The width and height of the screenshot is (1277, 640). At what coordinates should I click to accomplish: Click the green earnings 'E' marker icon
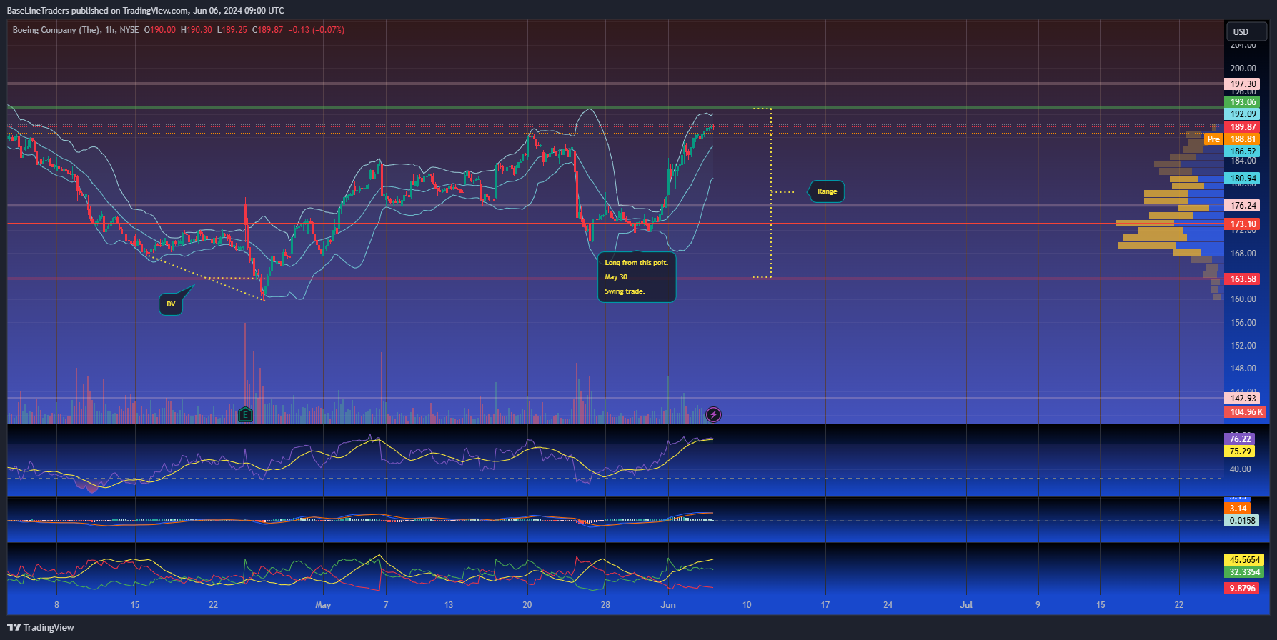[x=245, y=414]
